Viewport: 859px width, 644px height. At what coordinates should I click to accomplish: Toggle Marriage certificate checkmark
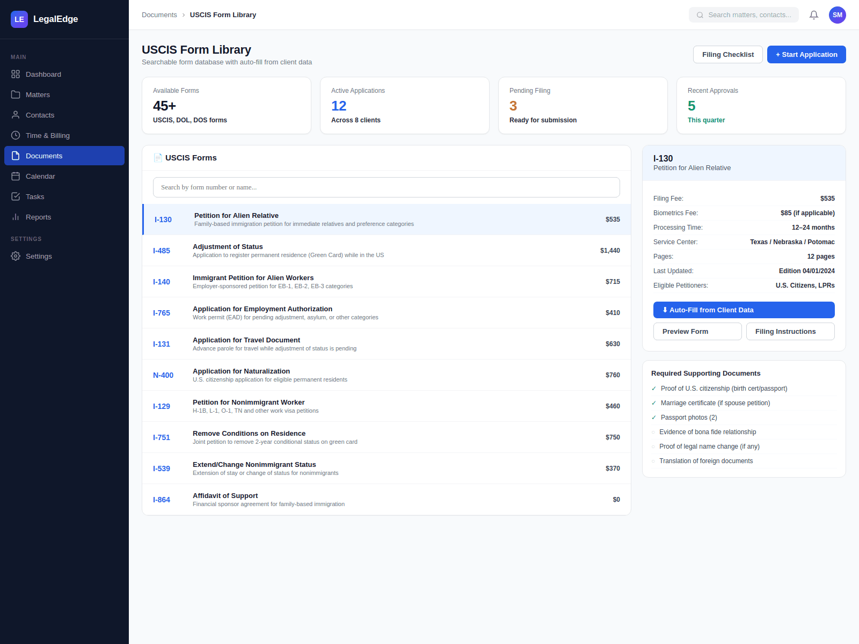(654, 403)
